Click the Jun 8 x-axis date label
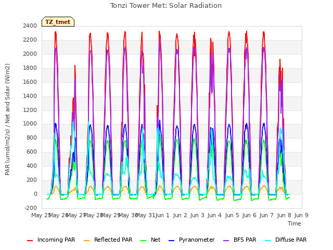This screenshot has height=250, width=333. pyautogui.click(x=284, y=215)
